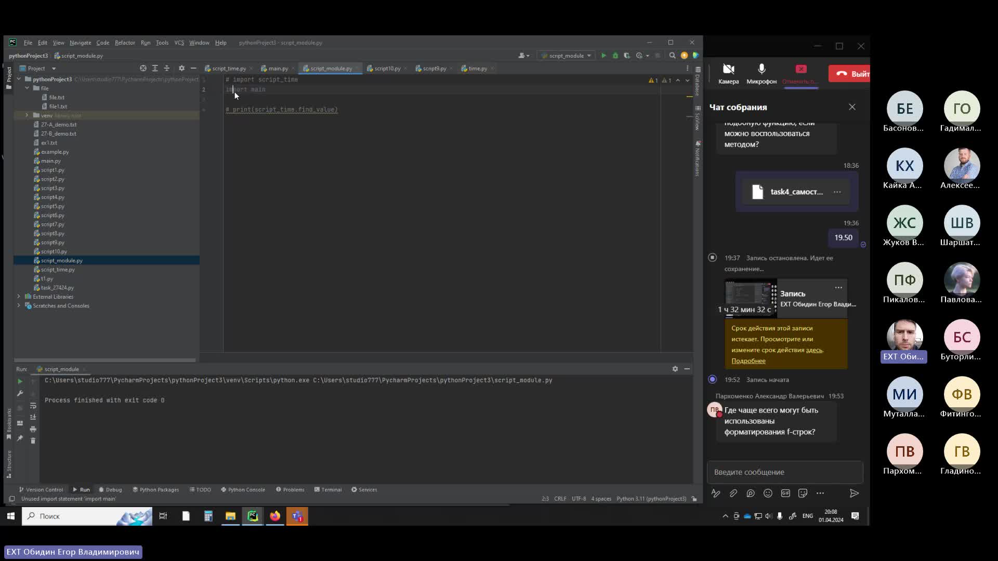Screen dimensions: 998x561
Task: Attach a file with paperclip icon
Action: [733, 493]
